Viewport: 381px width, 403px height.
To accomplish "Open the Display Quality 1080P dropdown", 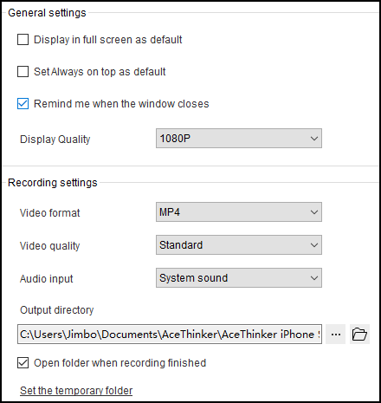I will pyautogui.click(x=239, y=139).
